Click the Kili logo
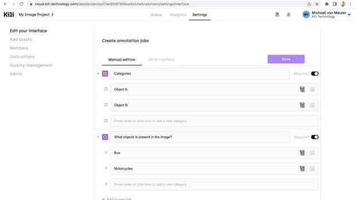This screenshot has width=356, height=200. click(x=9, y=14)
